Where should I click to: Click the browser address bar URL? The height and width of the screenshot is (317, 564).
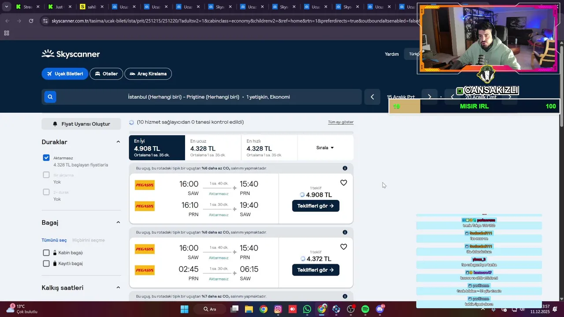[x=234, y=21]
